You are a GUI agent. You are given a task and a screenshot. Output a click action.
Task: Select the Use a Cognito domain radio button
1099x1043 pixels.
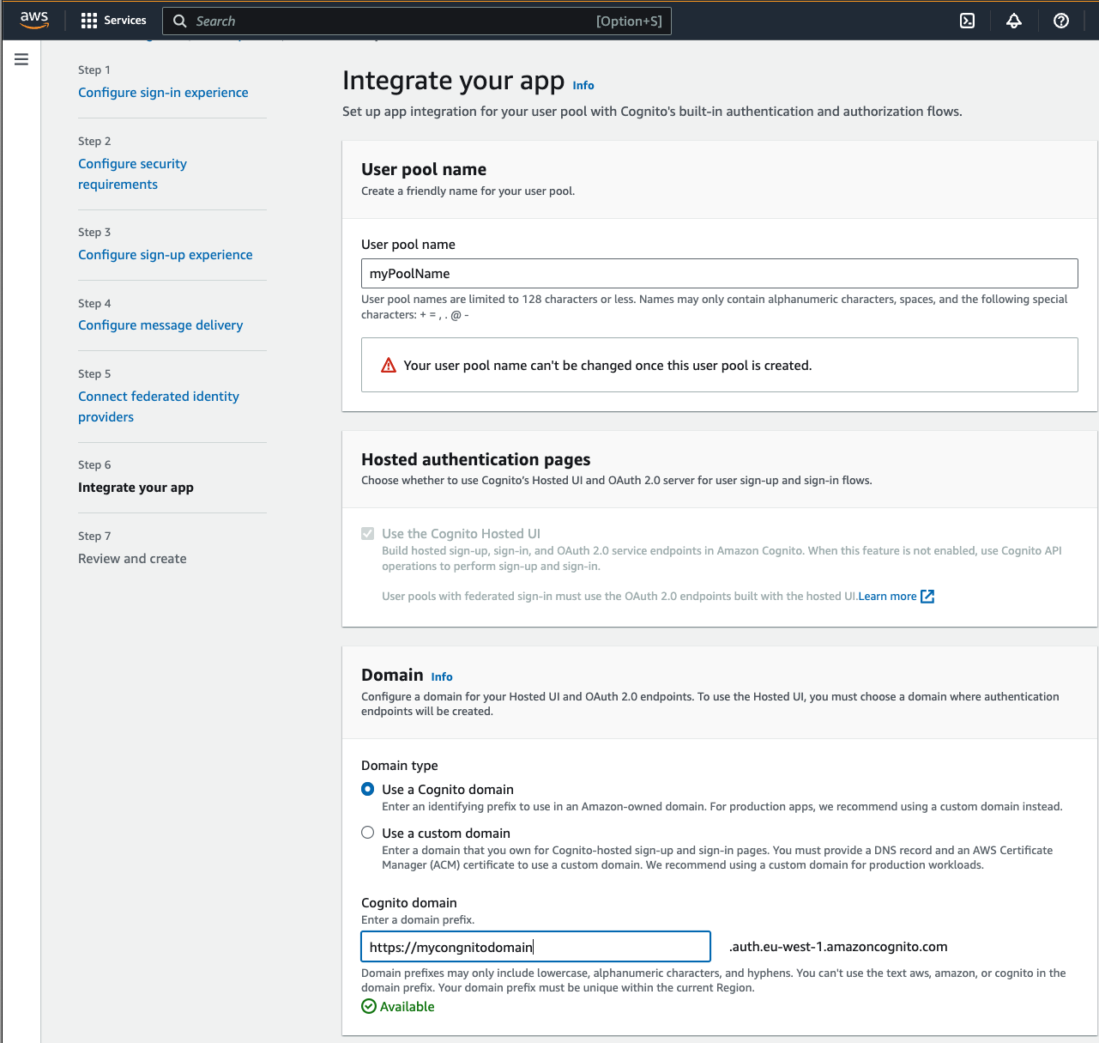point(368,789)
